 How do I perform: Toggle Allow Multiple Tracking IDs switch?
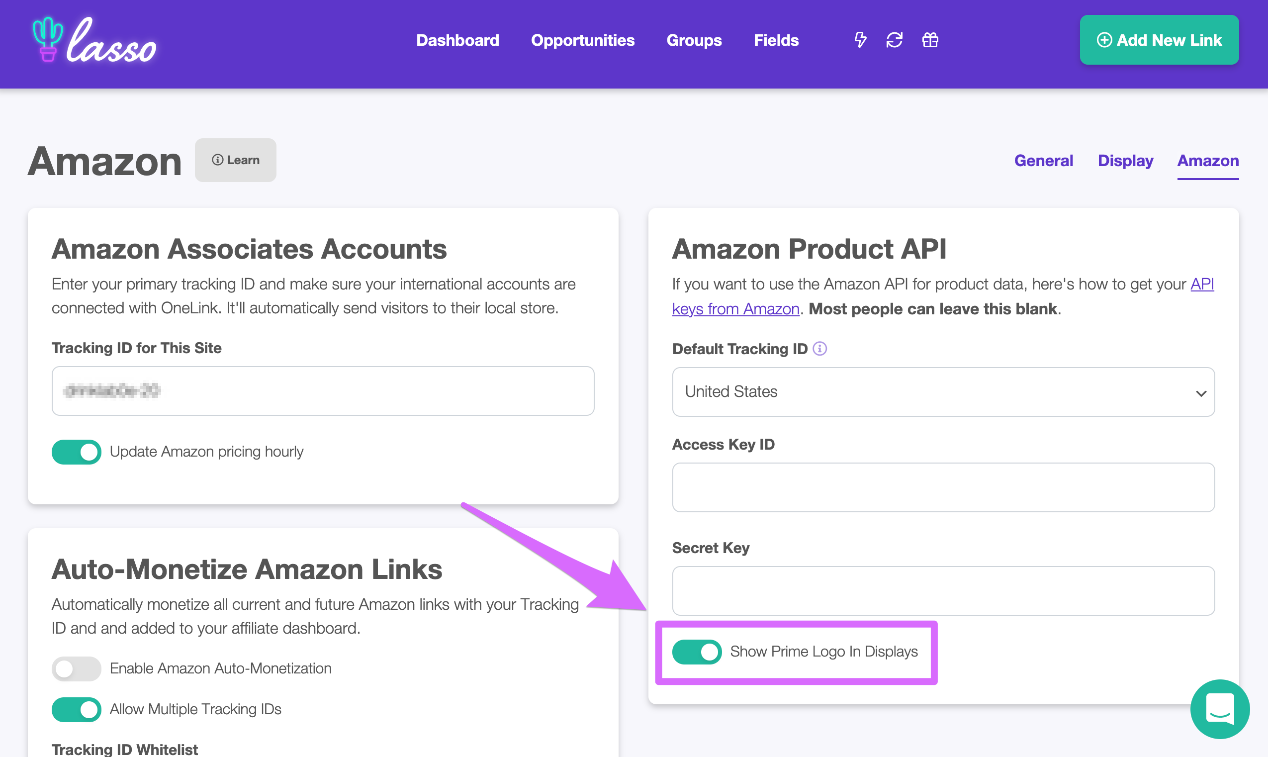tap(77, 710)
